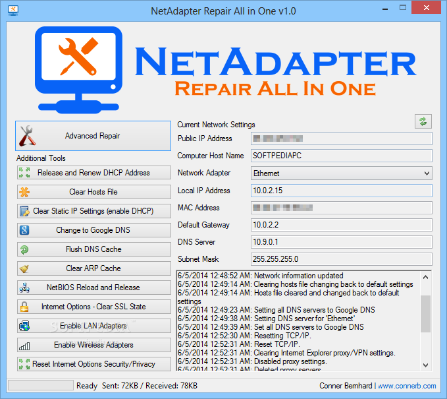Click log line 'Resetting TCP/IP.'

[244, 336]
